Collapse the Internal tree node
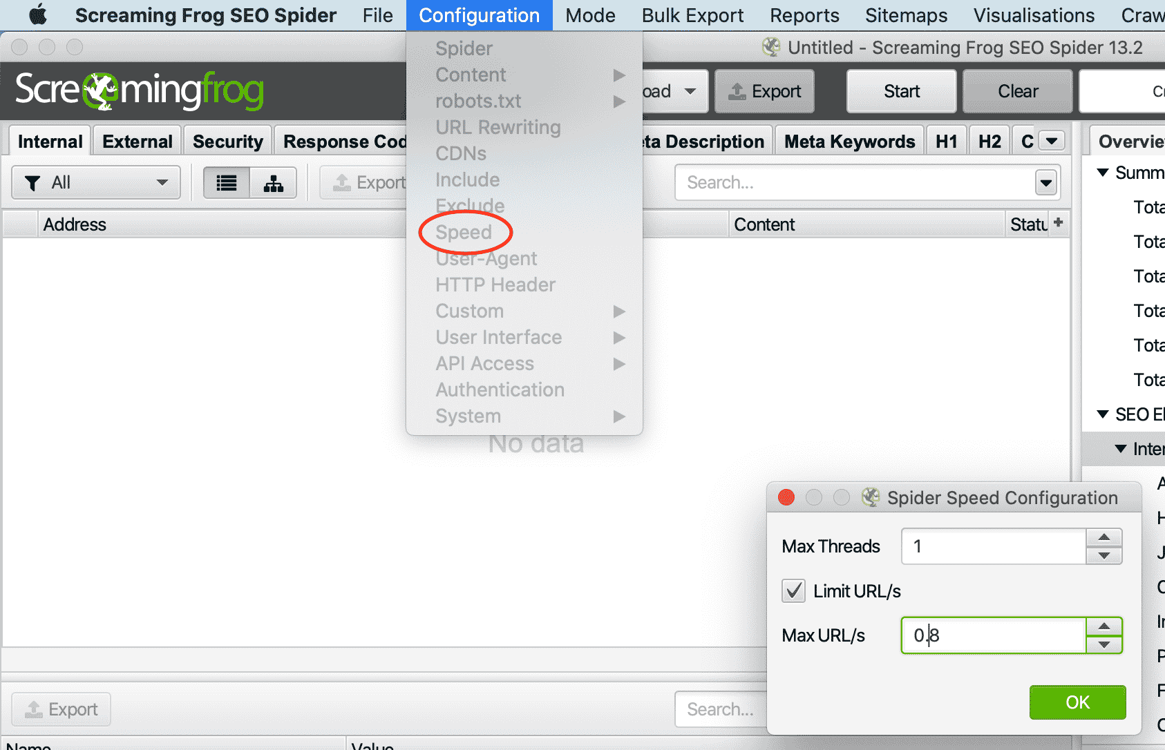1165x750 pixels. pyautogui.click(x=1121, y=449)
